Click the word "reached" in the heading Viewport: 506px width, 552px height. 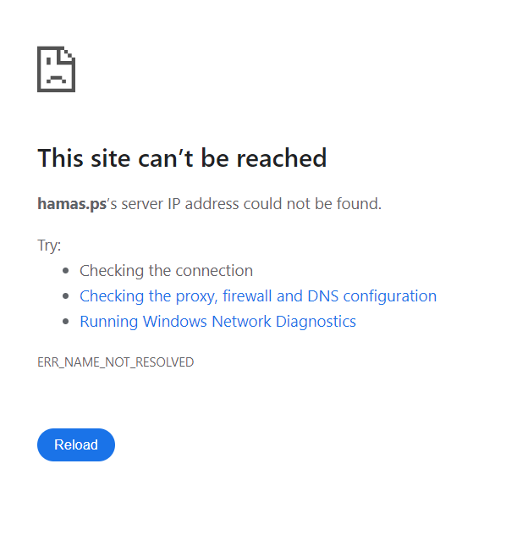[282, 157]
